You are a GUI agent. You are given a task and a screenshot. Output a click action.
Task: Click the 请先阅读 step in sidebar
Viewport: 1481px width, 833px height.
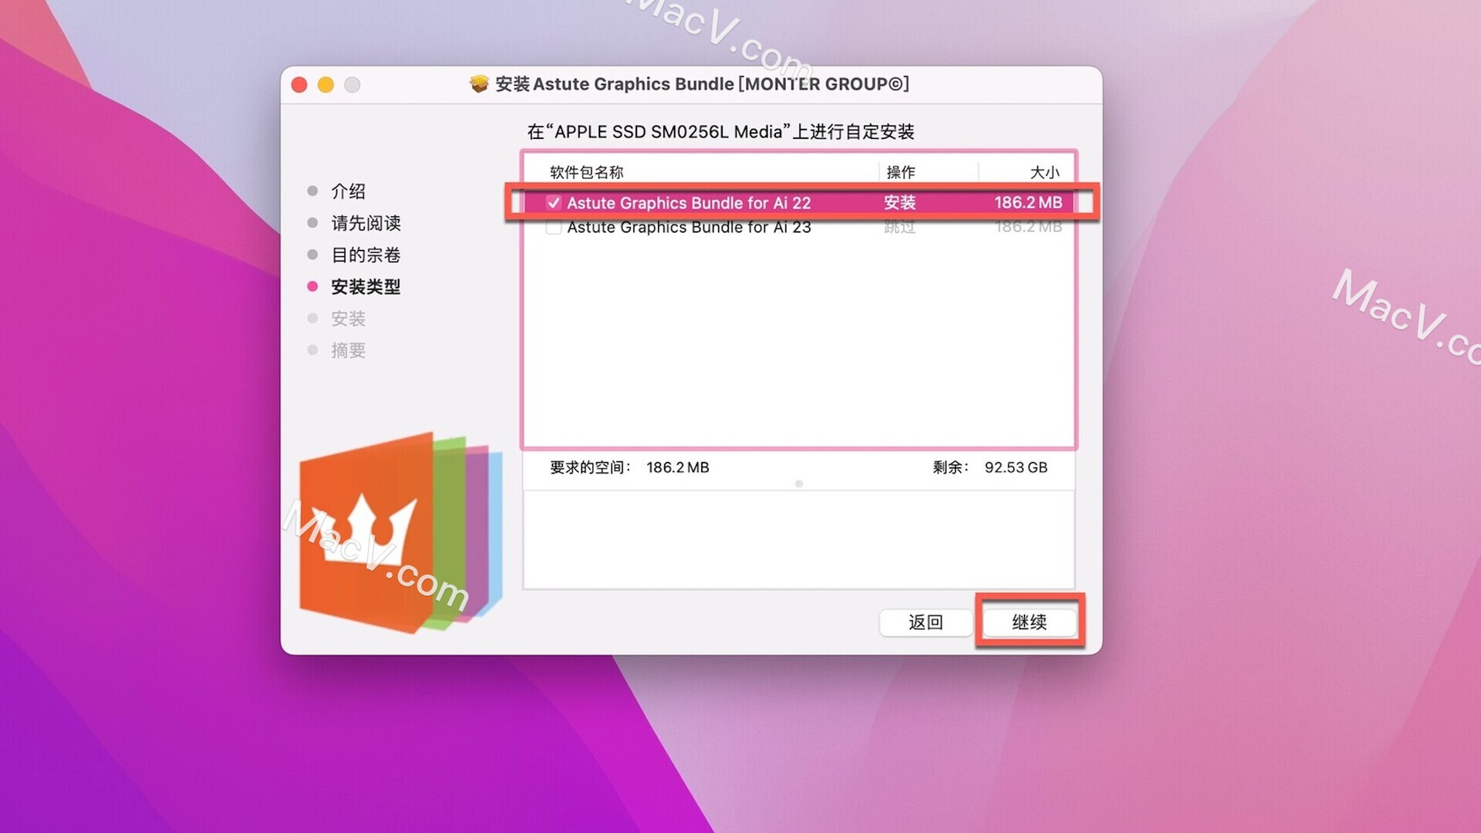pyautogui.click(x=366, y=223)
